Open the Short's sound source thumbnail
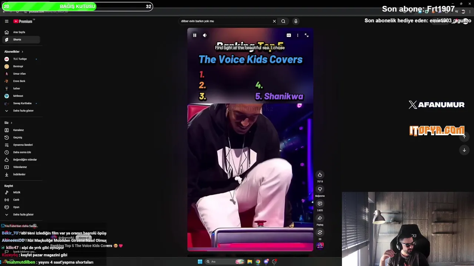This screenshot has width=474, height=266. [x=320, y=245]
